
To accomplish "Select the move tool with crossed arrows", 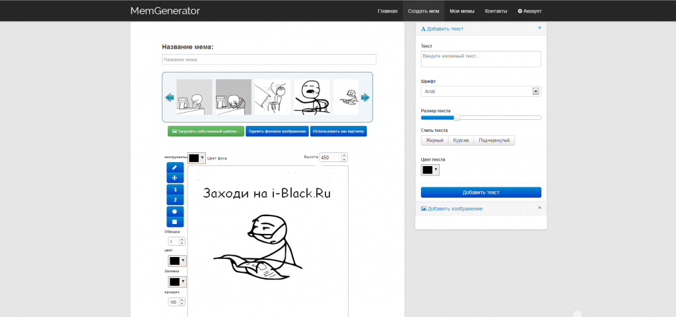I will [175, 178].
